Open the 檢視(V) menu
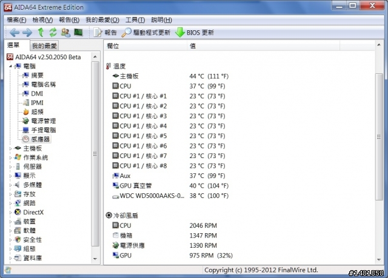 pyautogui.click(x=42, y=20)
